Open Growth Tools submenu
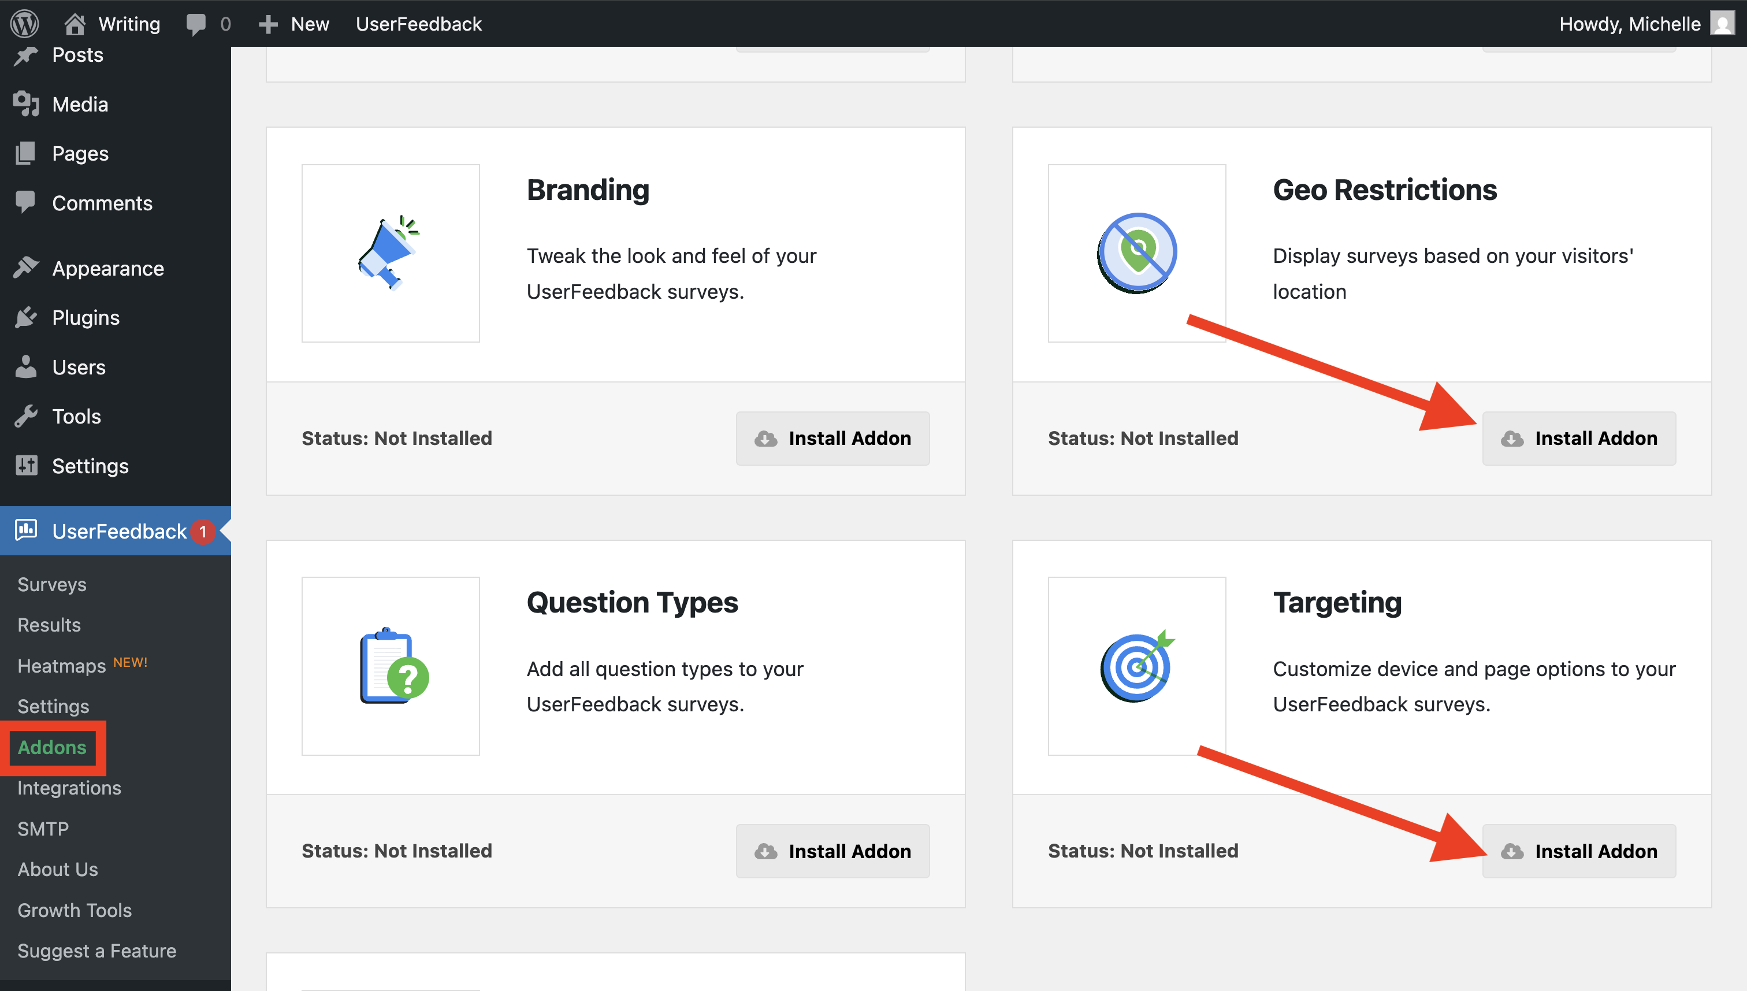The image size is (1747, 991). click(75, 910)
